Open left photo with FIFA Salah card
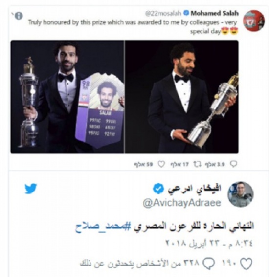This screenshot has width=269, height=277. point(67,97)
